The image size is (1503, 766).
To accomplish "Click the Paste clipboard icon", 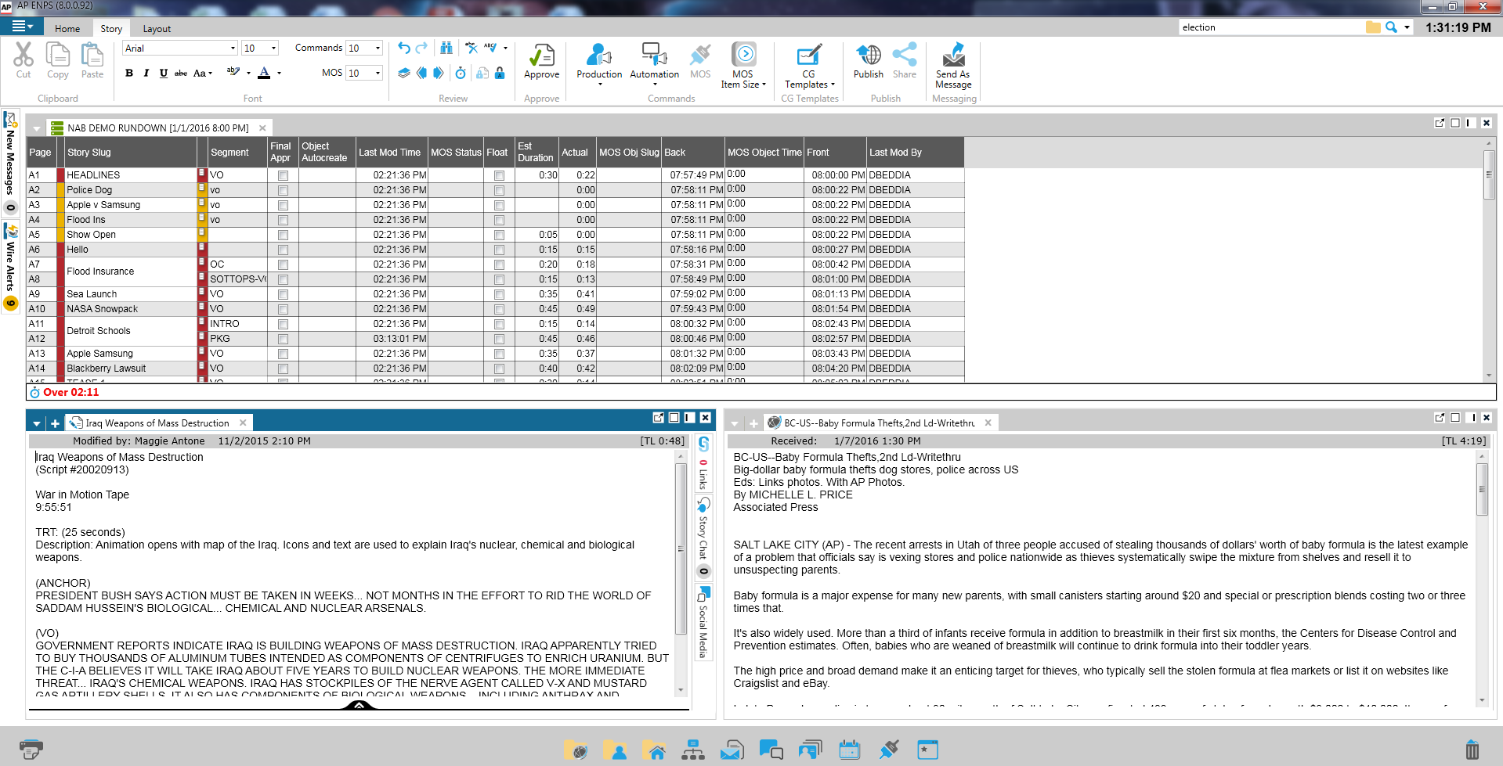I will tap(92, 55).
